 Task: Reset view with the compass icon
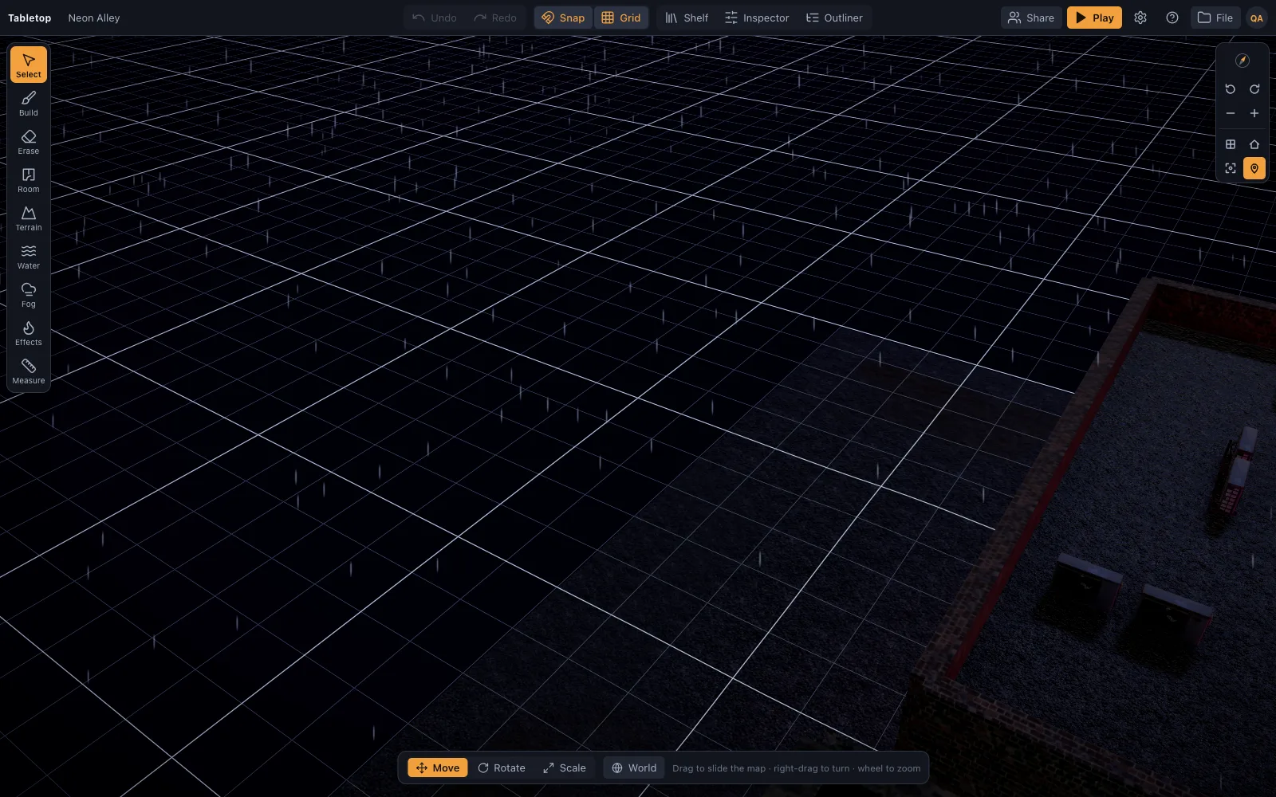click(x=1243, y=61)
